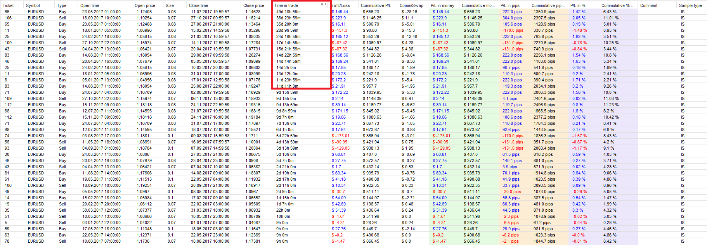Sort by the Ticket column header
Screen dimensions: 707x245
8,5
